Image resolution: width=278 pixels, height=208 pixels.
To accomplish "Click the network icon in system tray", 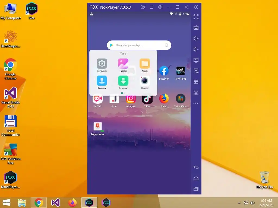I will pos(246,203).
